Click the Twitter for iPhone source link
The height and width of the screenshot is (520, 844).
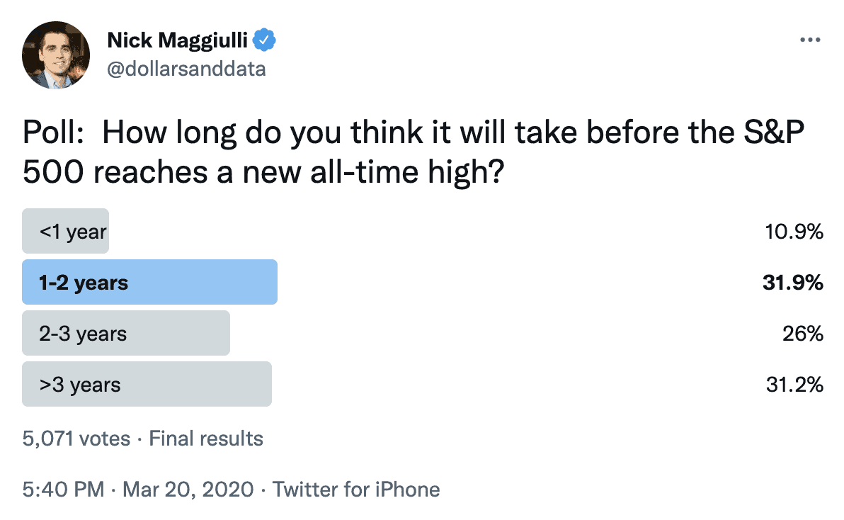tap(356, 490)
